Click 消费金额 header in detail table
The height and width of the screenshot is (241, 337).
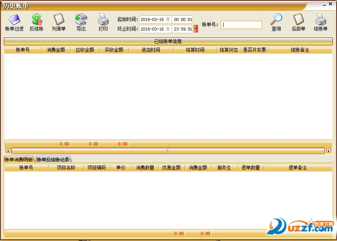[198, 168]
